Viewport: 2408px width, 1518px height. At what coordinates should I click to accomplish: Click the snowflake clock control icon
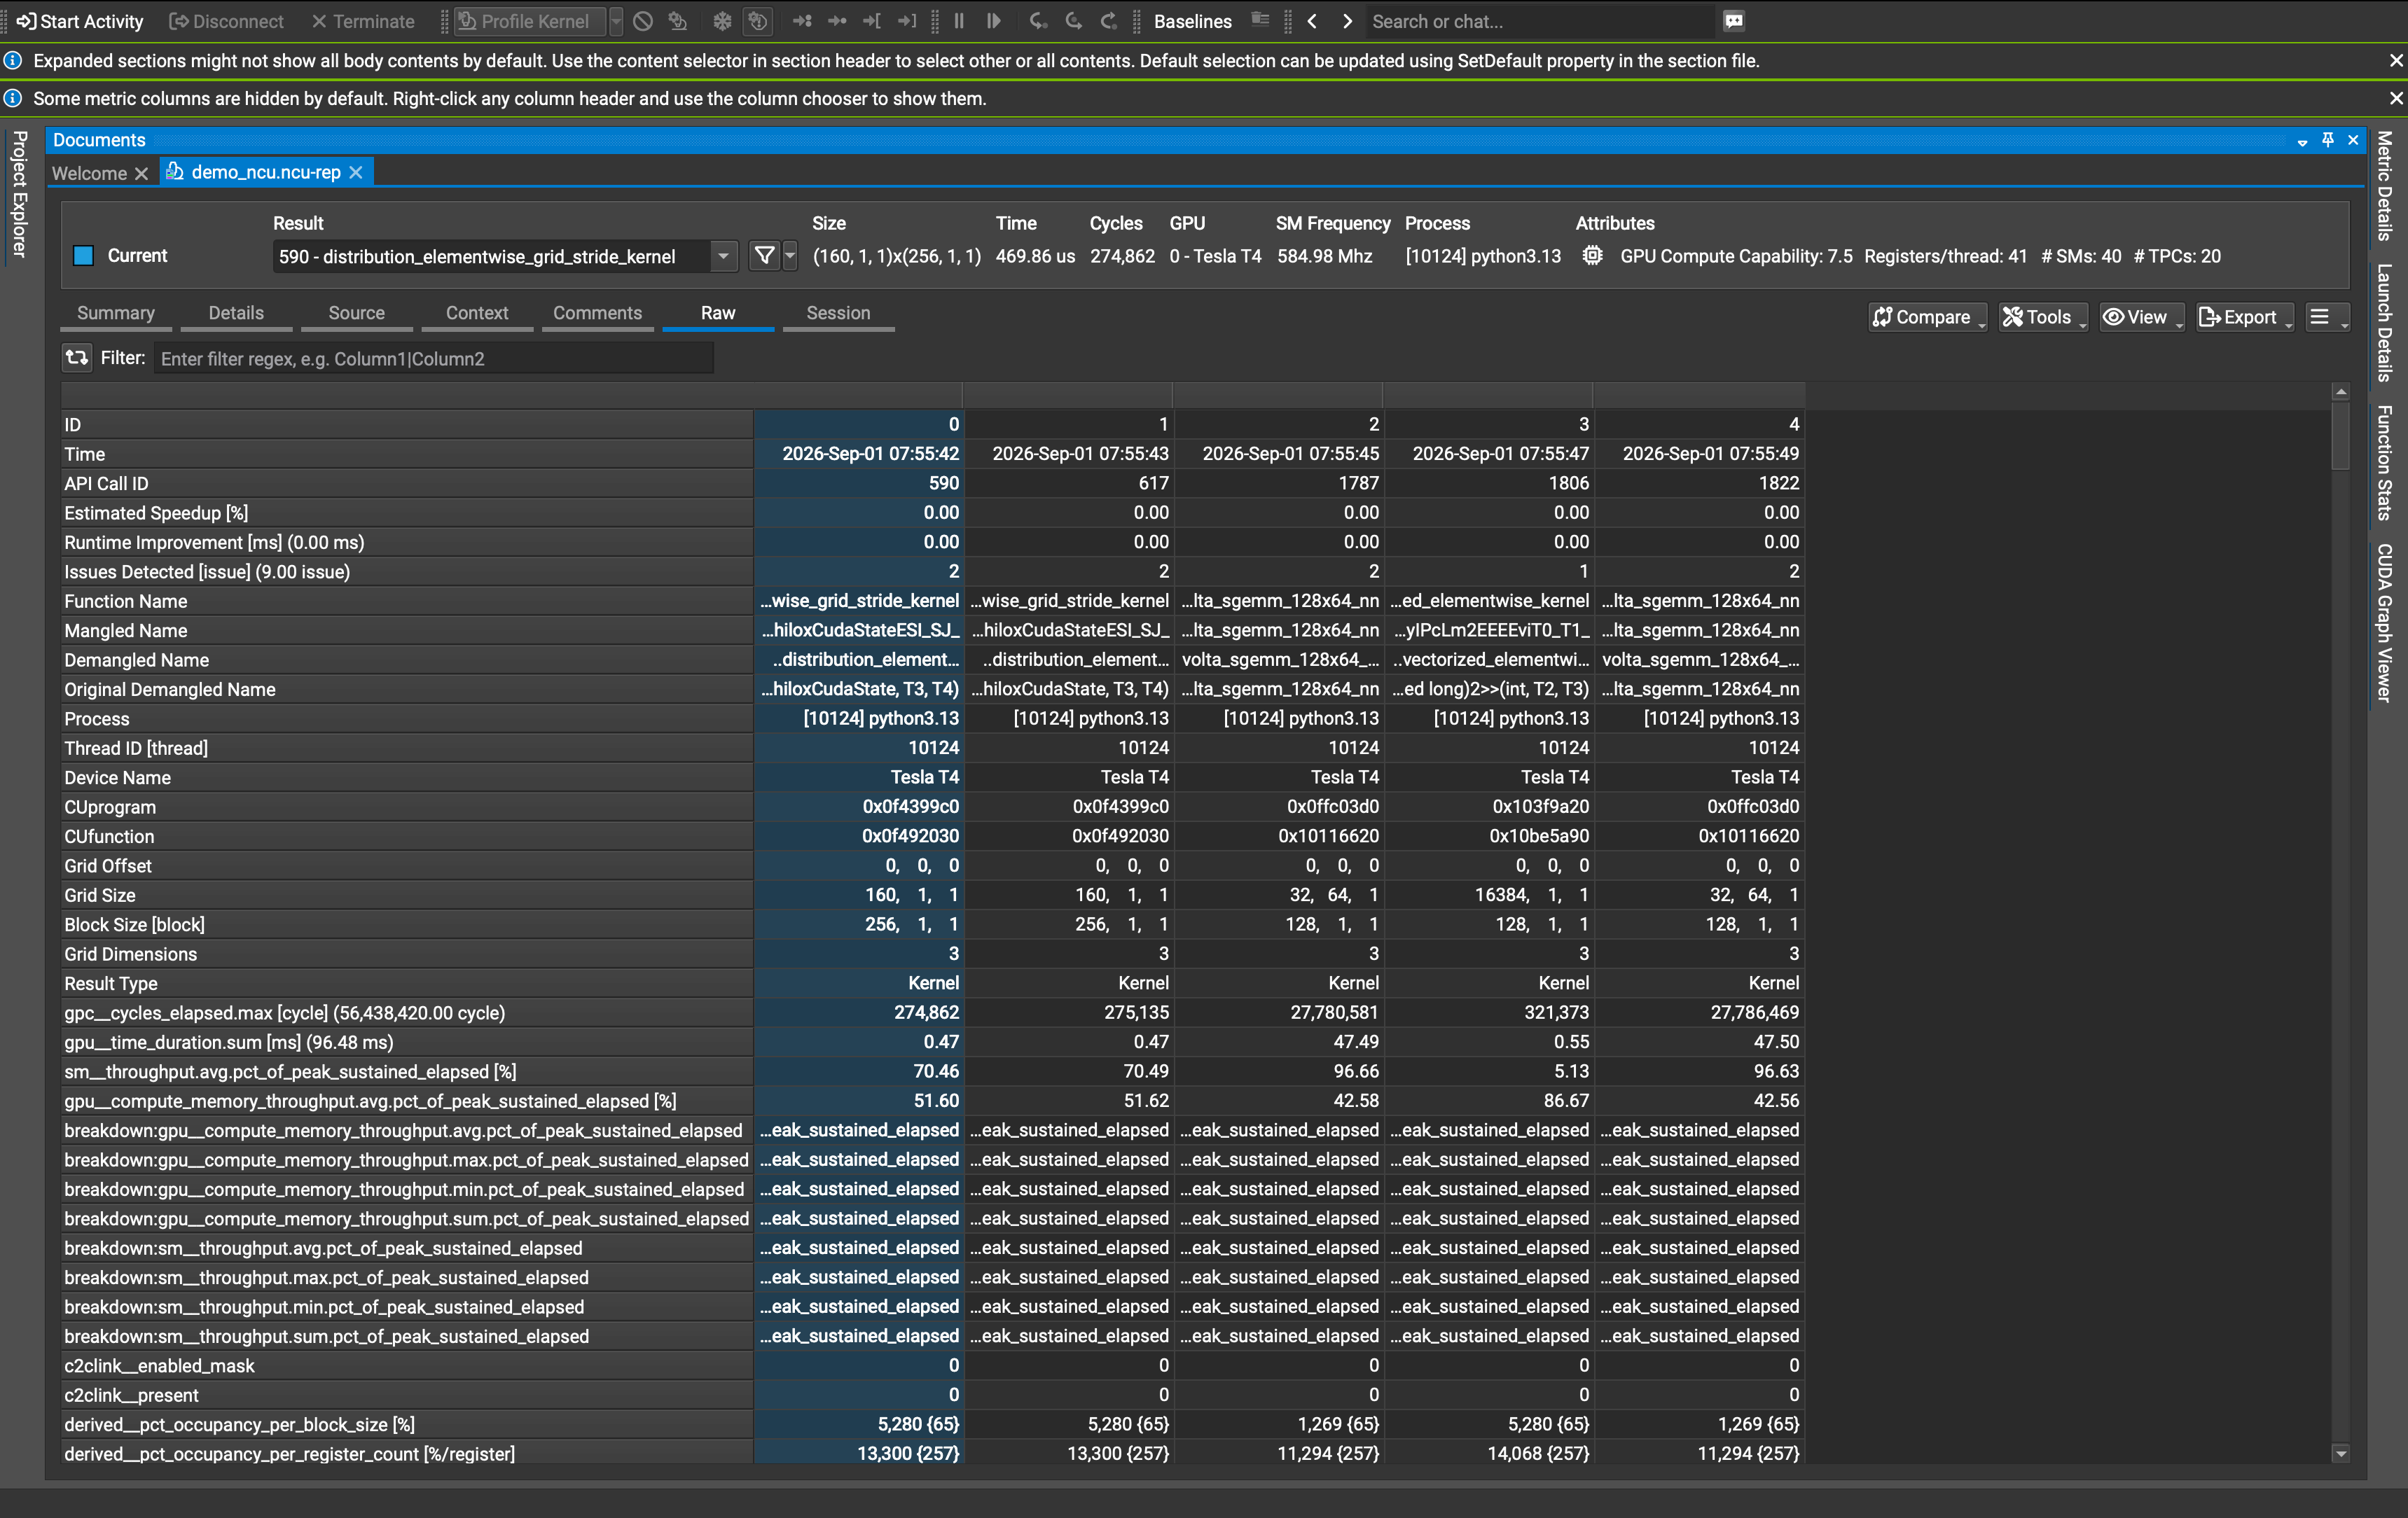pos(722,21)
